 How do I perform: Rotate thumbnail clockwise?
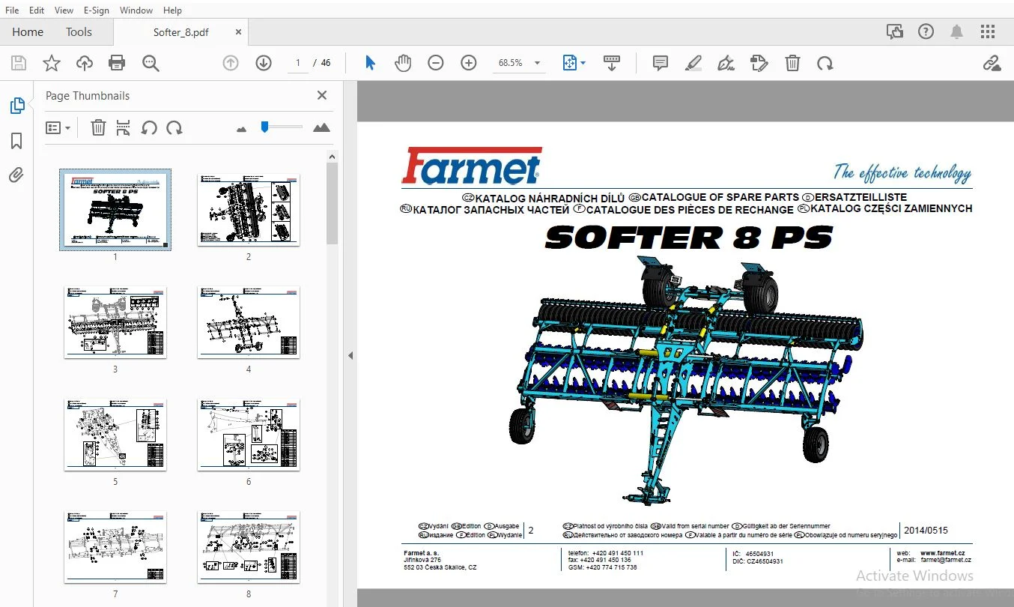point(174,128)
